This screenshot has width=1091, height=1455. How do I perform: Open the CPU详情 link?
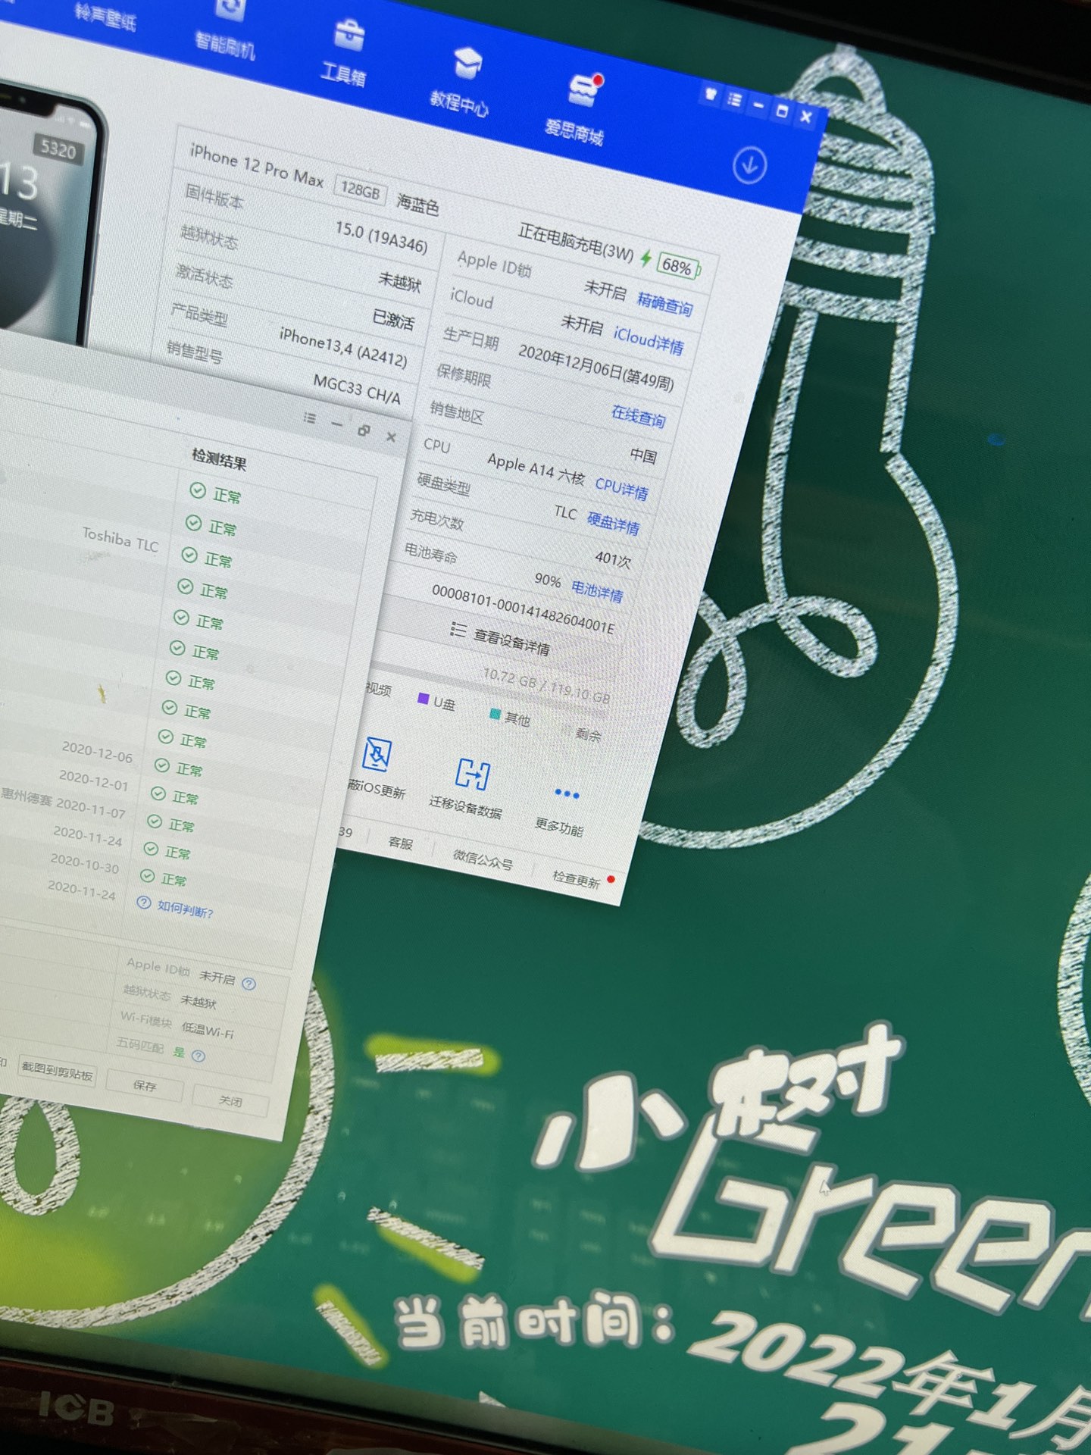pos(621,489)
